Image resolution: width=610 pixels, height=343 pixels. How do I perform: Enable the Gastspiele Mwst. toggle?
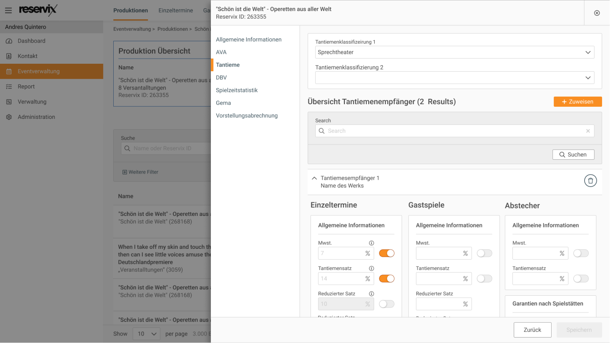click(x=484, y=253)
